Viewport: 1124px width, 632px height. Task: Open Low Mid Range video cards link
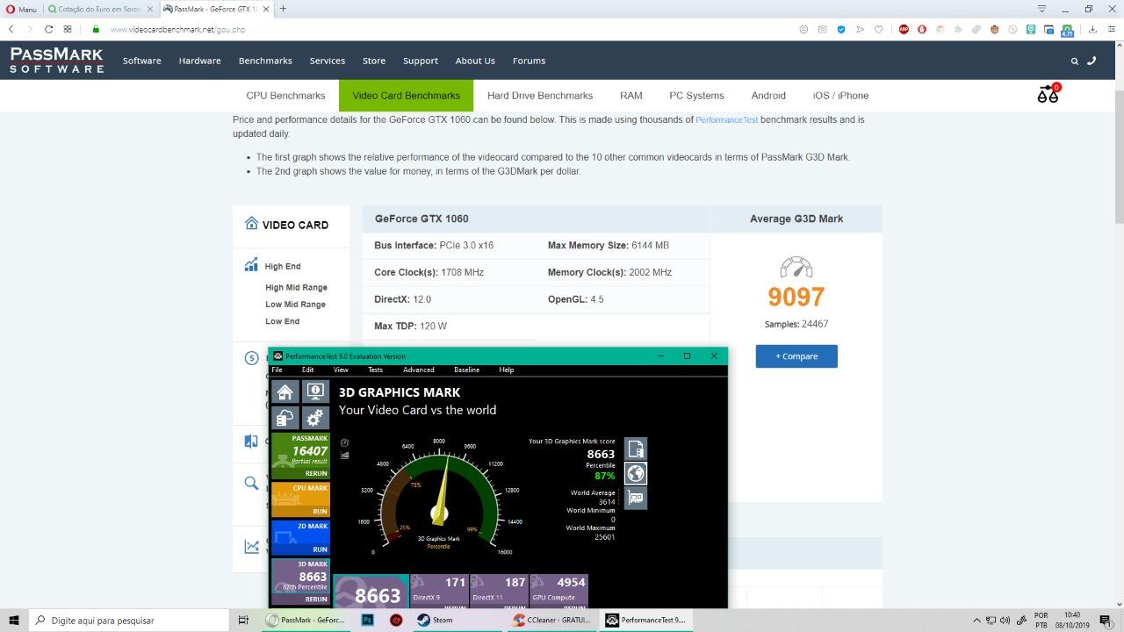tap(295, 305)
